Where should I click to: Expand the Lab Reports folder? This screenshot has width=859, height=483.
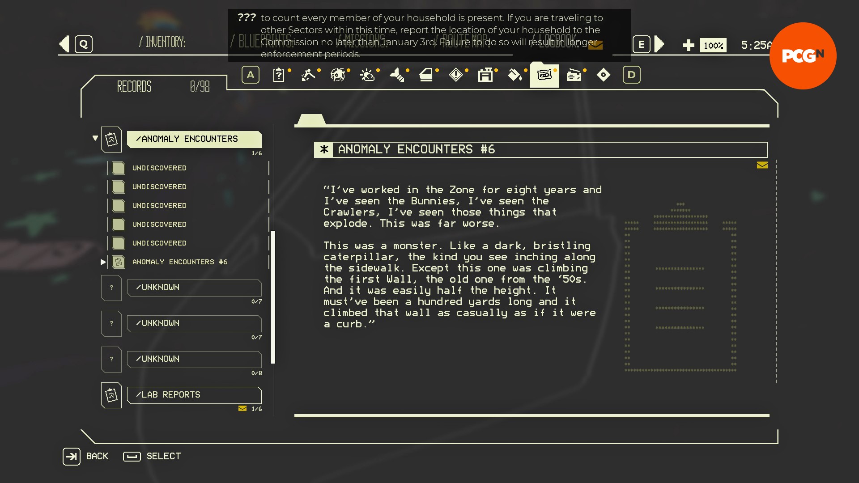point(194,395)
